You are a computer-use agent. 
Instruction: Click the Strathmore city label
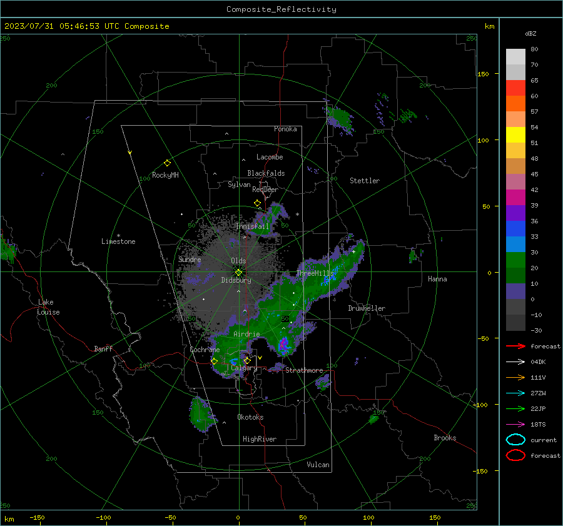[x=304, y=370]
